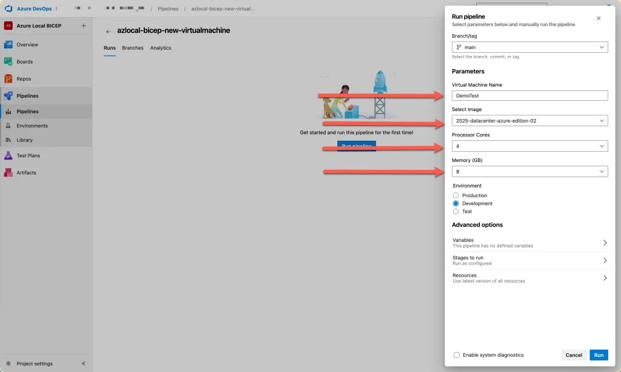Click the Project settings gear icon

pyautogui.click(x=8, y=364)
